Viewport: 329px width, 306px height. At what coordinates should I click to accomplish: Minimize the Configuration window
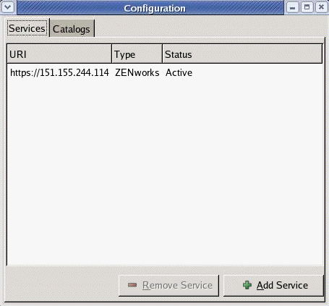click(292, 7)
